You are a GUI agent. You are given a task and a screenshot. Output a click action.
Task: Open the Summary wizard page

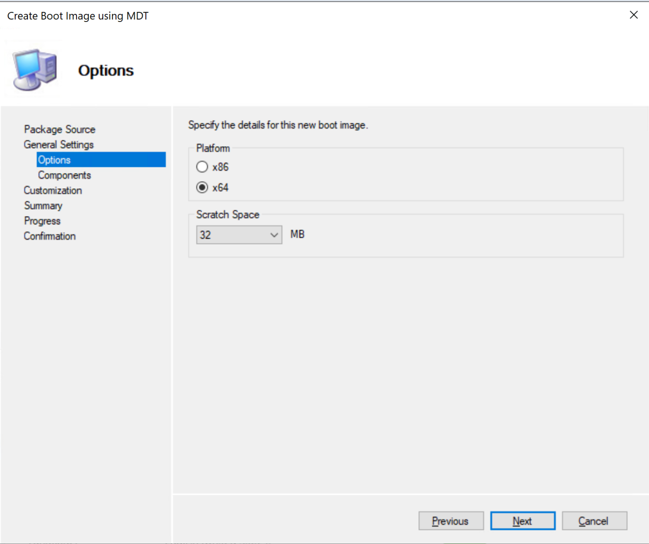[43, 206]
